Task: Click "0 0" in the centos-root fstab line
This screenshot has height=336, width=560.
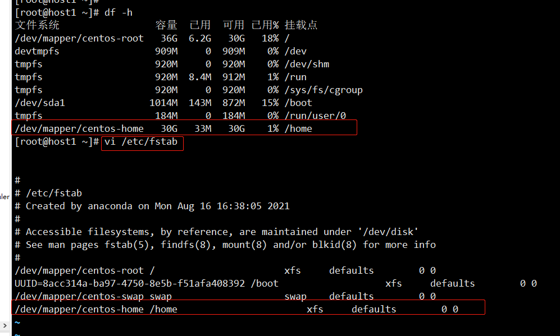Action: [427, 270]
